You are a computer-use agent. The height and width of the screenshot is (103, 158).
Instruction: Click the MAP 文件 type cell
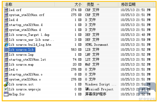click(92, 64)
